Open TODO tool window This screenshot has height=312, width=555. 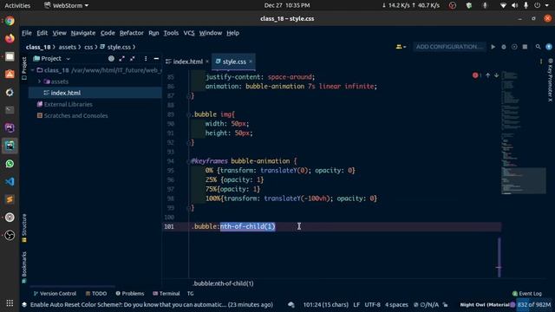pyautogui.click(x=96, y=294)
